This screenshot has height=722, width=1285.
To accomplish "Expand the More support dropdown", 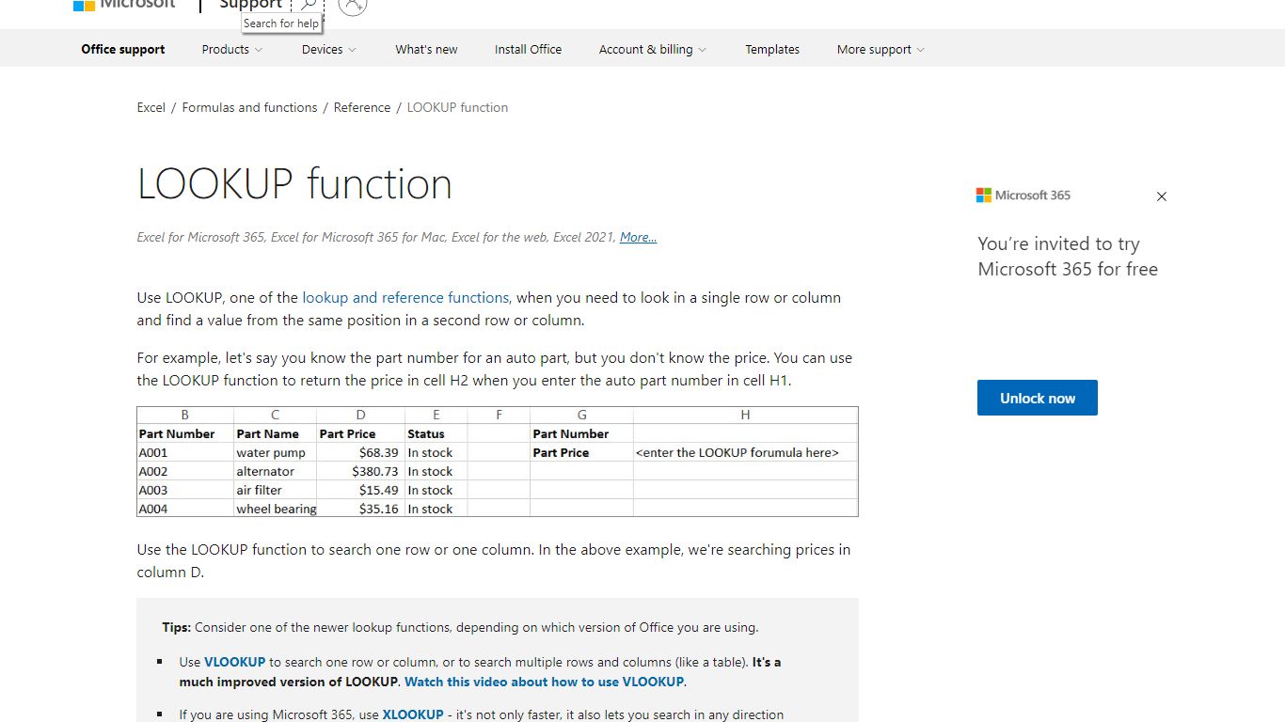I will point(880,49).
